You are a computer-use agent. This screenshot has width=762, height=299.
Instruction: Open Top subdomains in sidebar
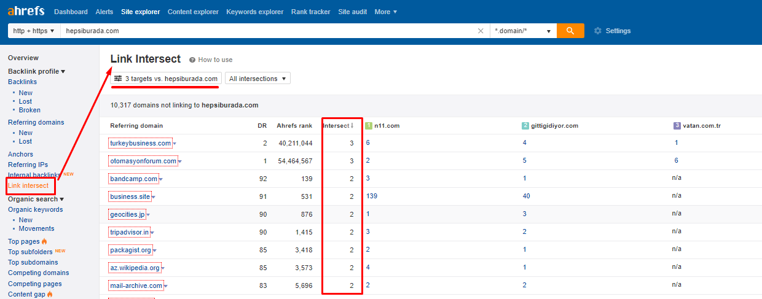coord(33,262)
